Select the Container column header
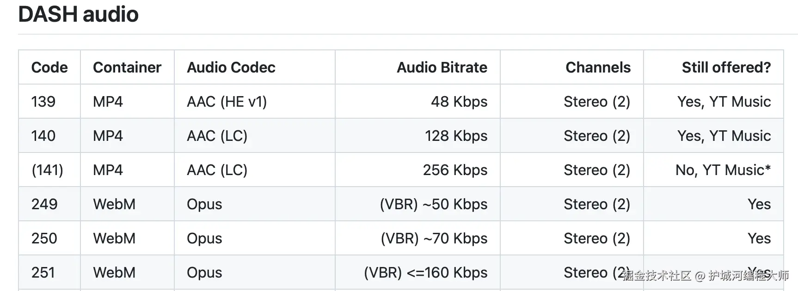The height and width of the screenshot is (291, 798). (x=127, y=67)
